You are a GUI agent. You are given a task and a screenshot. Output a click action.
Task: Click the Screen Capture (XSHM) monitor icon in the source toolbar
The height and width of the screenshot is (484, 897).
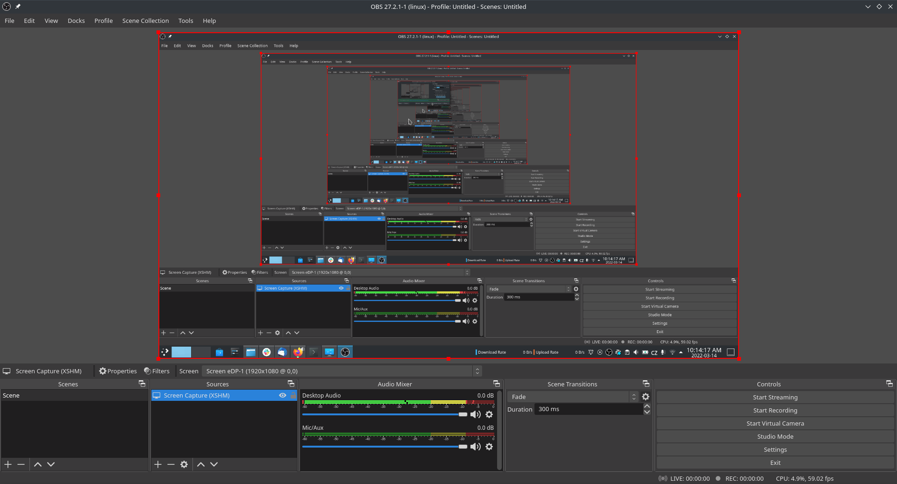point(7,371)
